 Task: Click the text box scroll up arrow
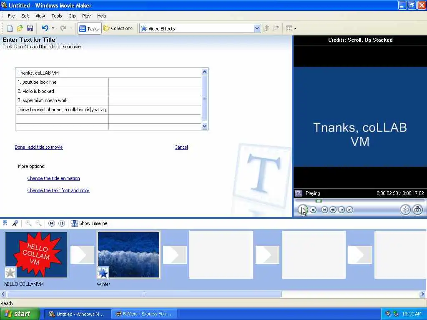(x=204, y=72)
